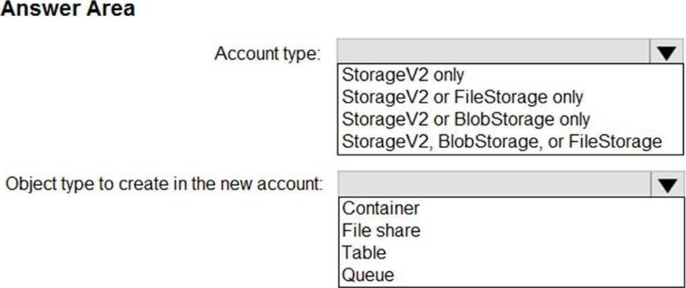Select 'StorageV2, BlobStorage, or FileStorage'
Image resolution: width=686 pixels, height=288 pixels.
[502, 141]
